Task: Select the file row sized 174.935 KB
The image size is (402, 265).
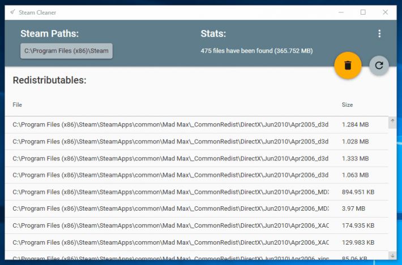Action: 196,225
